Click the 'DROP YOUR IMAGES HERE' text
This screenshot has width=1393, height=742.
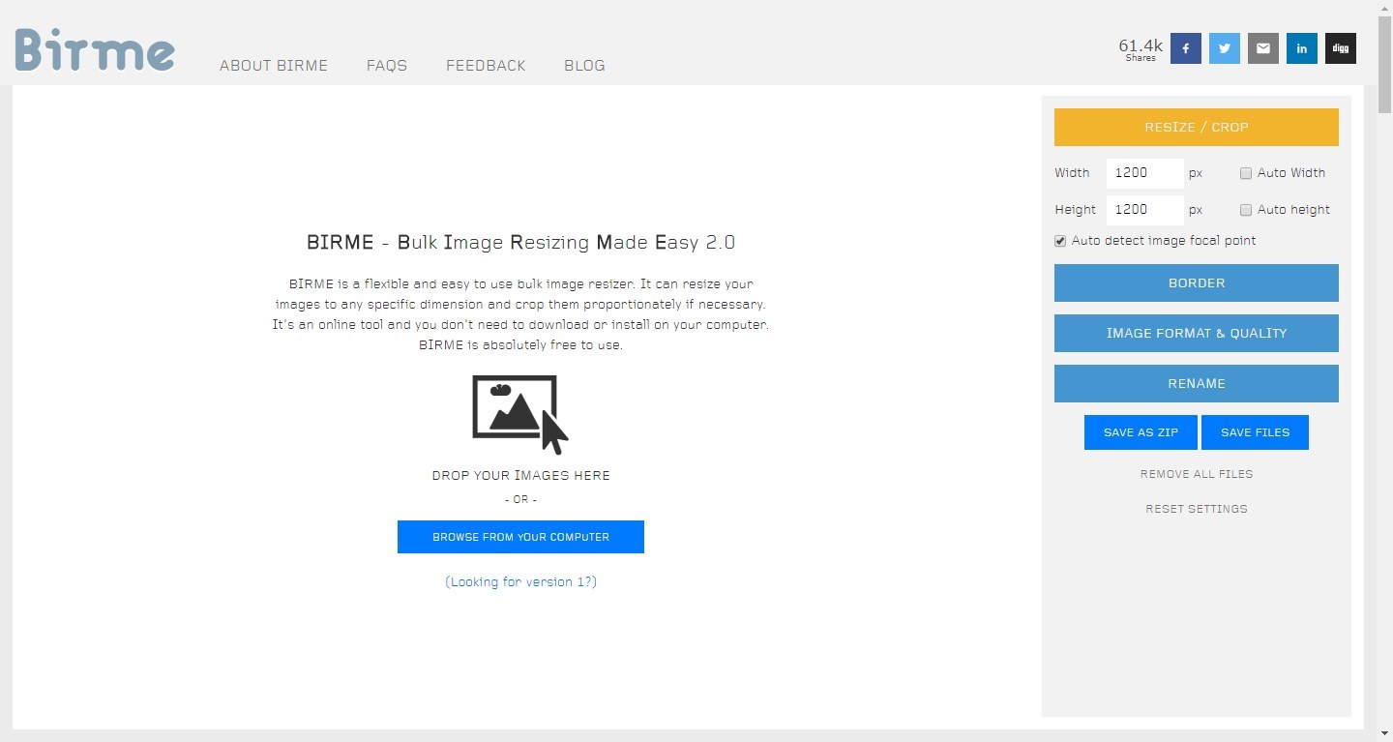(520, 476)
